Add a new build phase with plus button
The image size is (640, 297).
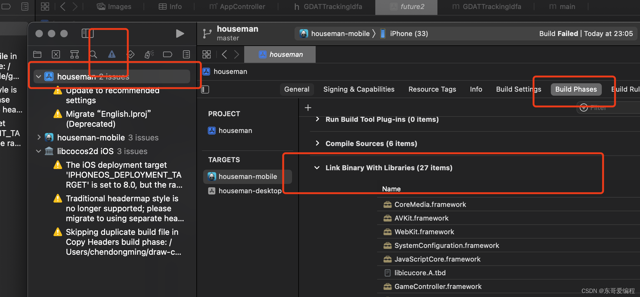[x=308, y=108]
